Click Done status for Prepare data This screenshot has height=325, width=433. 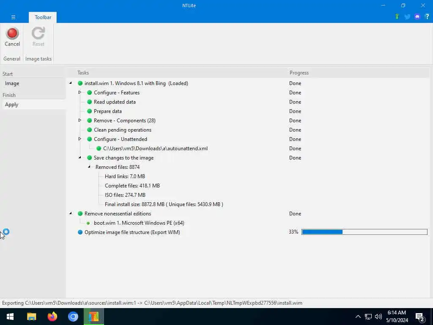[x=295, y=111]
